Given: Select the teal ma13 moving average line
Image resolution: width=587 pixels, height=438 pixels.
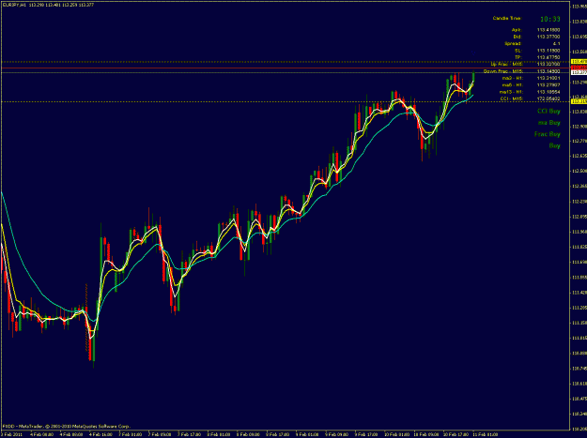Looking at the screenshot, I should point(239,239).
